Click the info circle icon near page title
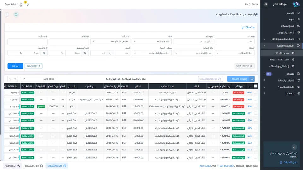The height and width of the screenshot is (170, 303). tap(16, 14)
